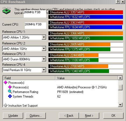Click the 'Current CPU:' label
The width and height of the screenshot is (126, 121).
tap(11, 25)
